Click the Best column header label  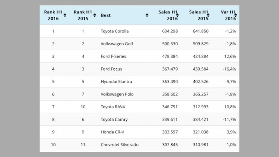pos(106,15)
